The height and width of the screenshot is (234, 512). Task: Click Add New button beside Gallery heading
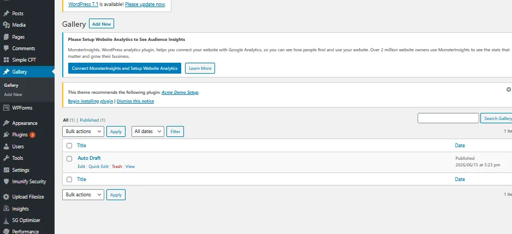click(x=102, y=24)
